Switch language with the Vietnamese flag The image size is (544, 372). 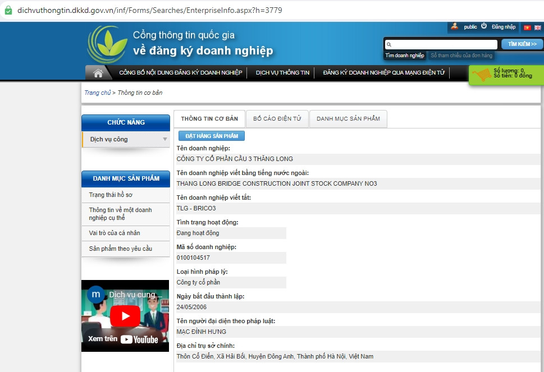527,27
